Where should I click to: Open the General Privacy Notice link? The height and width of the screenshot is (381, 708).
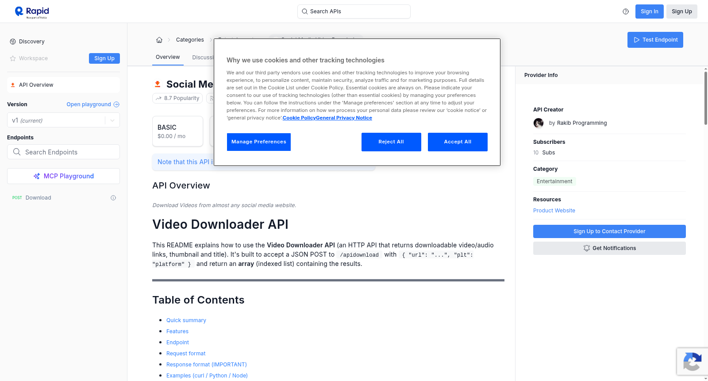[344, 118]
